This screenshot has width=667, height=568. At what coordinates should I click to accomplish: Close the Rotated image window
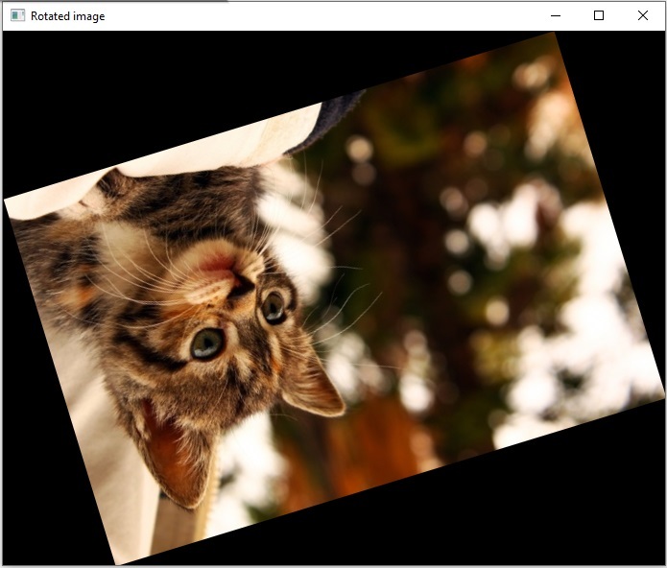643,15
